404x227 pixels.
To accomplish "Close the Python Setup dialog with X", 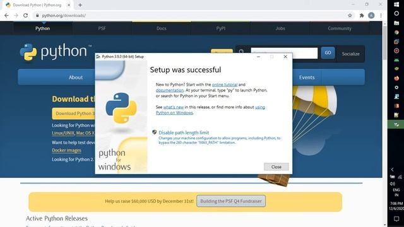I will (x=285, y=57).
